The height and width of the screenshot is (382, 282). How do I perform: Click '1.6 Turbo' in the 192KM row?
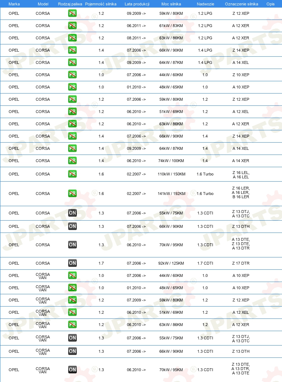pyautogui.click(x=205, y=194)
